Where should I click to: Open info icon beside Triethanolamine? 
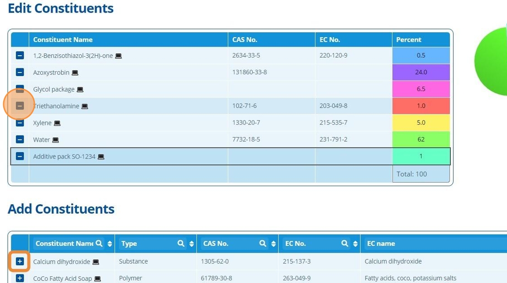pyautogui.click(x=85, y=106)
